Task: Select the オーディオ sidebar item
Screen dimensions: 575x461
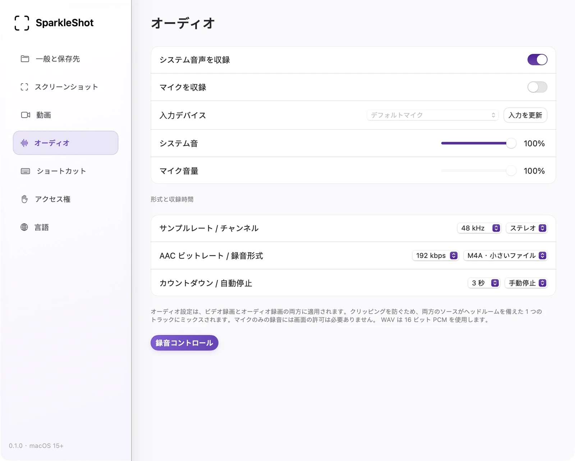Action: point(65,143)
